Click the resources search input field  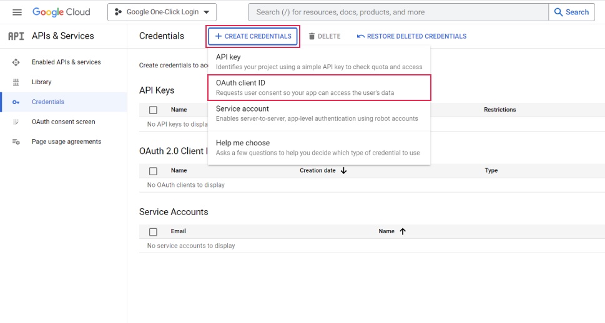click(398, 12)
